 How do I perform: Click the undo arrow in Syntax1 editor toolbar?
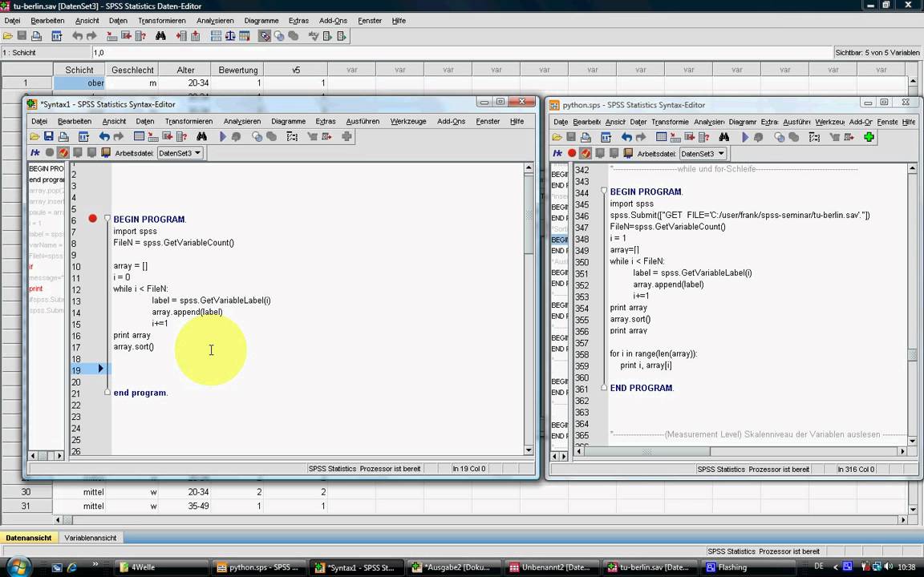104,136
